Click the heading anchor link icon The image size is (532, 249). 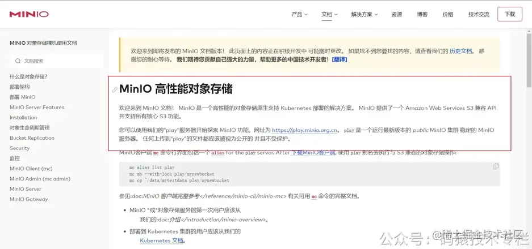click(115, 89)
